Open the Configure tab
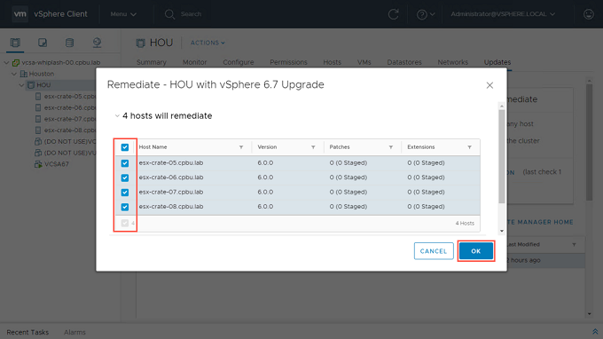Viewport: 603px width, 339px height. (239, 62)
